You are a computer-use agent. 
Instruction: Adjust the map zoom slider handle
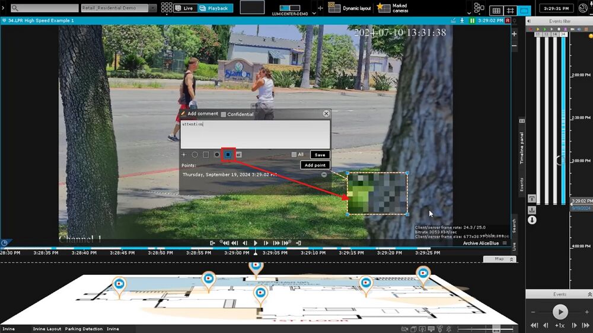click(497, 329)
